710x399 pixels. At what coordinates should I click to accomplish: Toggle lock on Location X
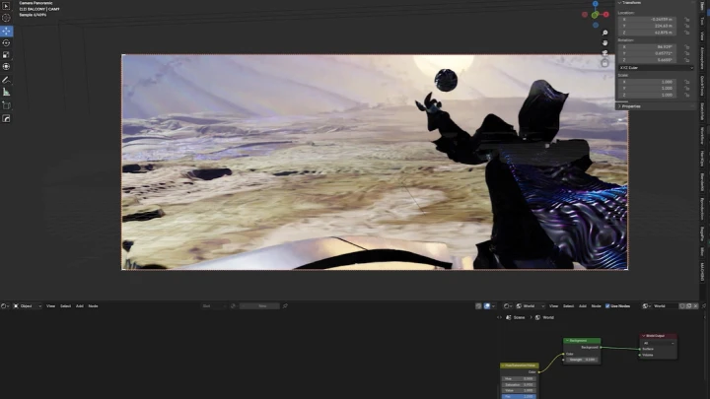pos(687,20)
